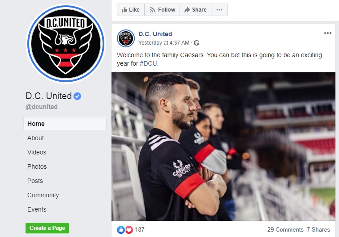Open D.C. United post author link
This screenshot has width=339, height=237.
coord(155,34)
